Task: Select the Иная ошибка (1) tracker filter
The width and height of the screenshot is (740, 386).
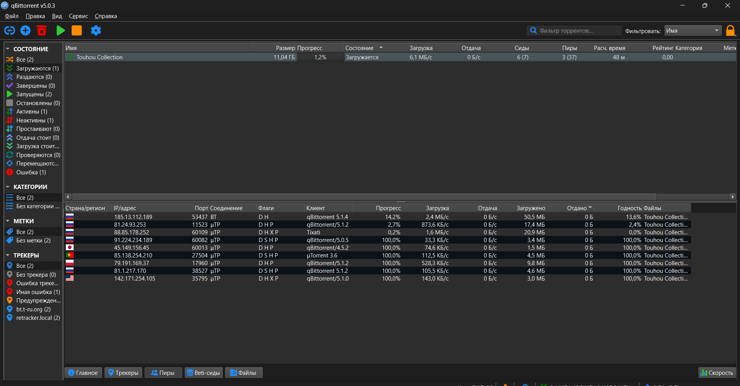Action: click(33, 292)
